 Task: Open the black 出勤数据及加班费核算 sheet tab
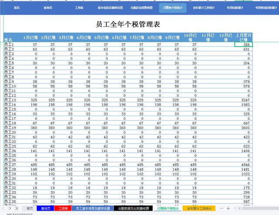click(x=133, y=208)
